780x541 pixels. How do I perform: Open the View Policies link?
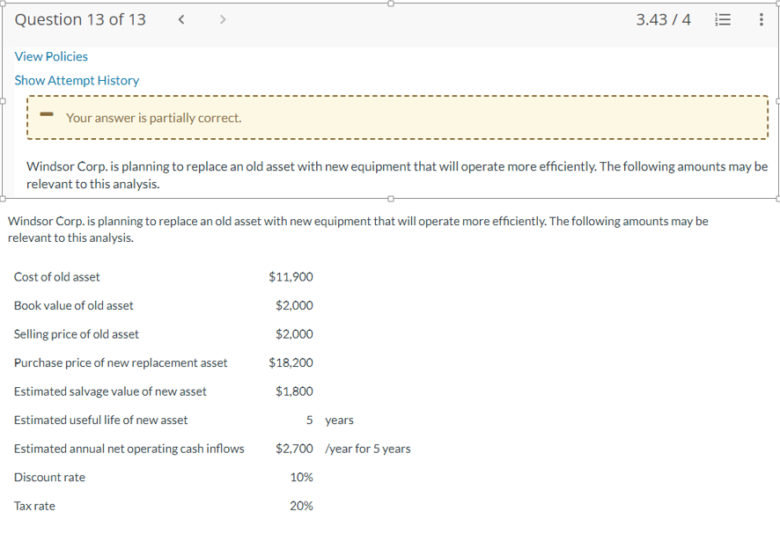point(51,56)
